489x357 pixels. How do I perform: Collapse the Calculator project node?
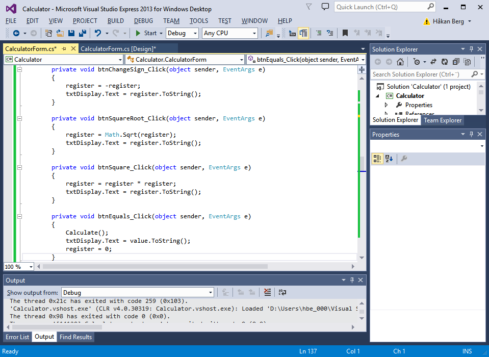coord(378,96)
